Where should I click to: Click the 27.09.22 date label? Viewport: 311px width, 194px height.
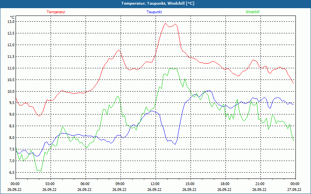[x=294, y=189]
